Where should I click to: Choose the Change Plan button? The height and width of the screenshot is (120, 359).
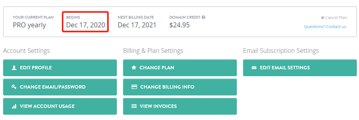[180, 68]
